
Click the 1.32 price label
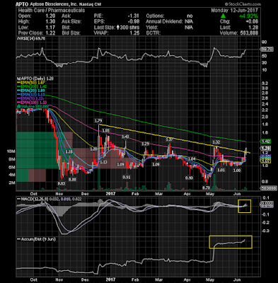[216, 142]
